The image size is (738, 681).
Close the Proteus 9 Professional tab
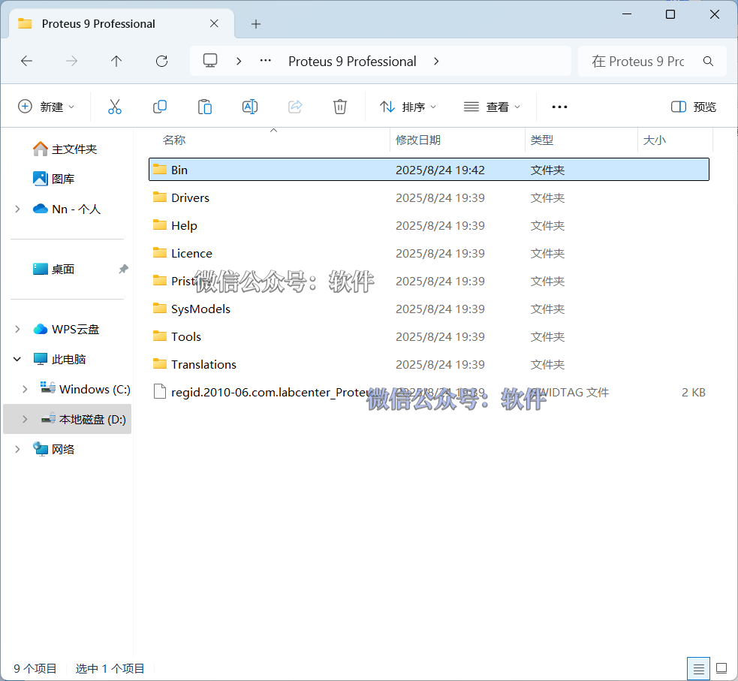pos(214,23)
